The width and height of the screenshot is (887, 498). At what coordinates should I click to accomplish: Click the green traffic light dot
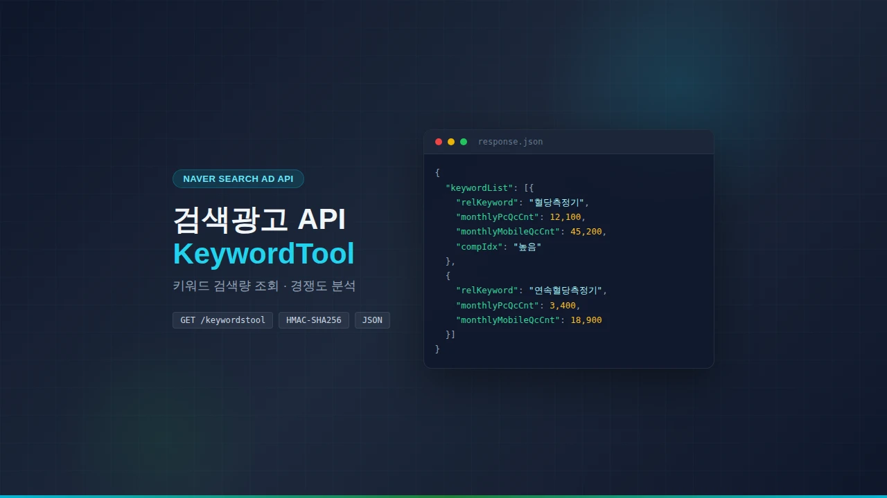coord(464,141)
